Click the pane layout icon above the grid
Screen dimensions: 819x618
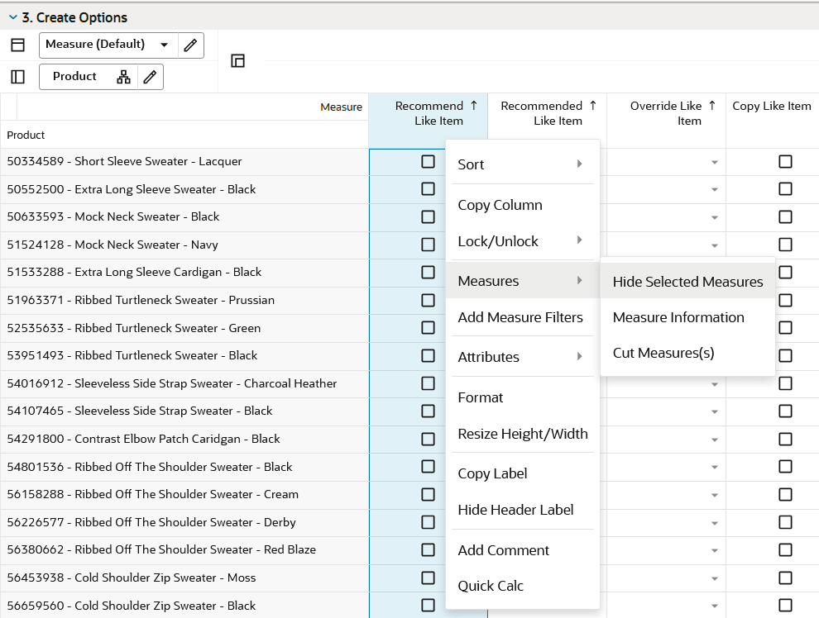(x=237, y=60)
